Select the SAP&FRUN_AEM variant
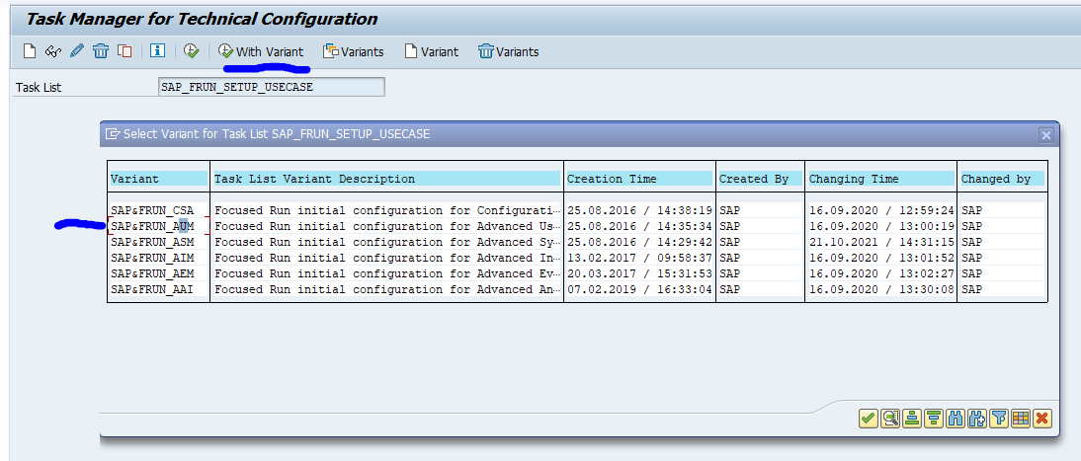Viewport: 1081px width, 461px height. (x=158, y=273)
